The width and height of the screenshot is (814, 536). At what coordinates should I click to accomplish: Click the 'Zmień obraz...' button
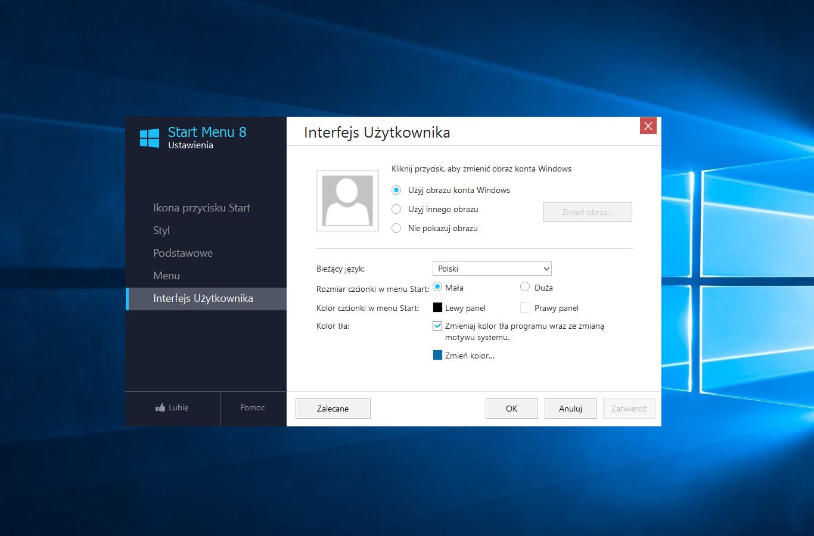point(588,212)
